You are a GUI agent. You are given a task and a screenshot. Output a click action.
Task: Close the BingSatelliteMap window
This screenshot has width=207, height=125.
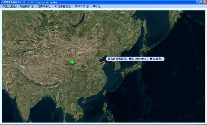point(205,2)
